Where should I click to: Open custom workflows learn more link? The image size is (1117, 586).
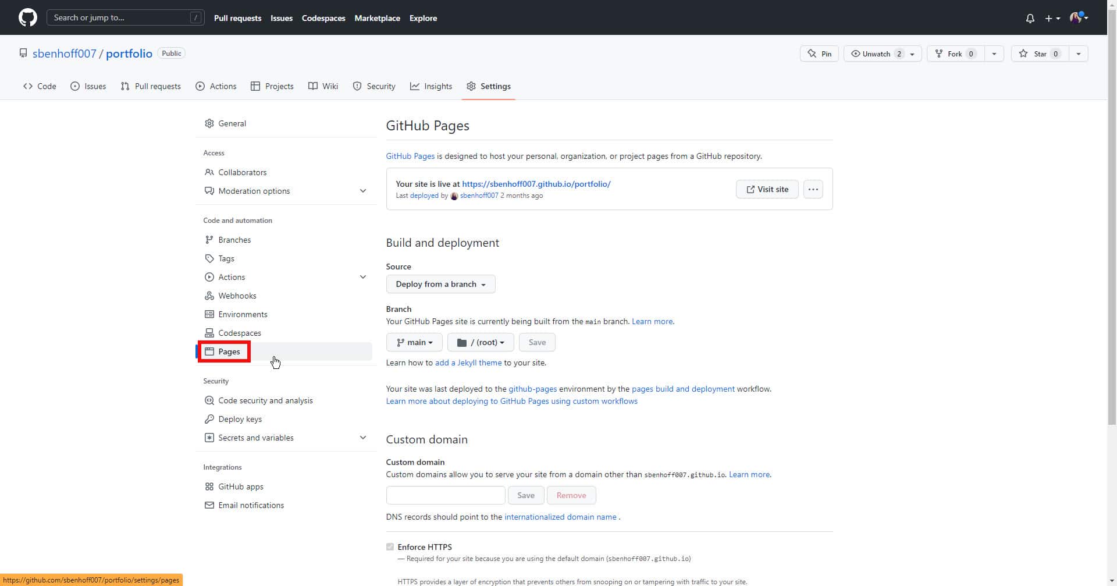point(512,401)
